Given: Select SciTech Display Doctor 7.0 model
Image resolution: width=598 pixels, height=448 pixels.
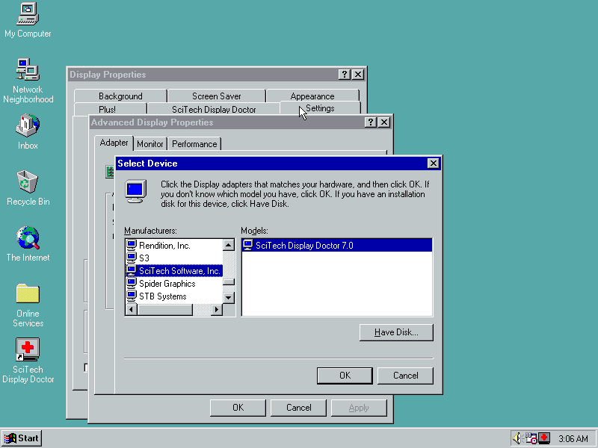Looking at the screenshot, I should (303, 246).
